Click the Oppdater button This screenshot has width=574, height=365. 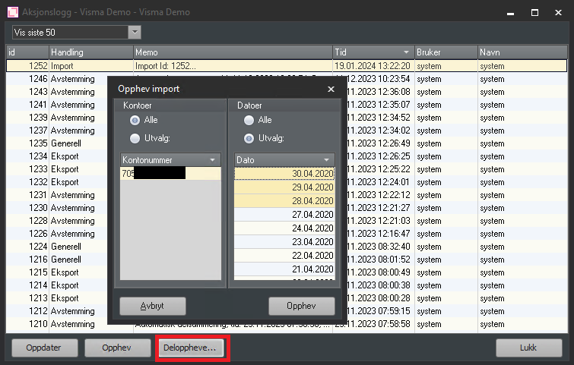coord(44,348)
